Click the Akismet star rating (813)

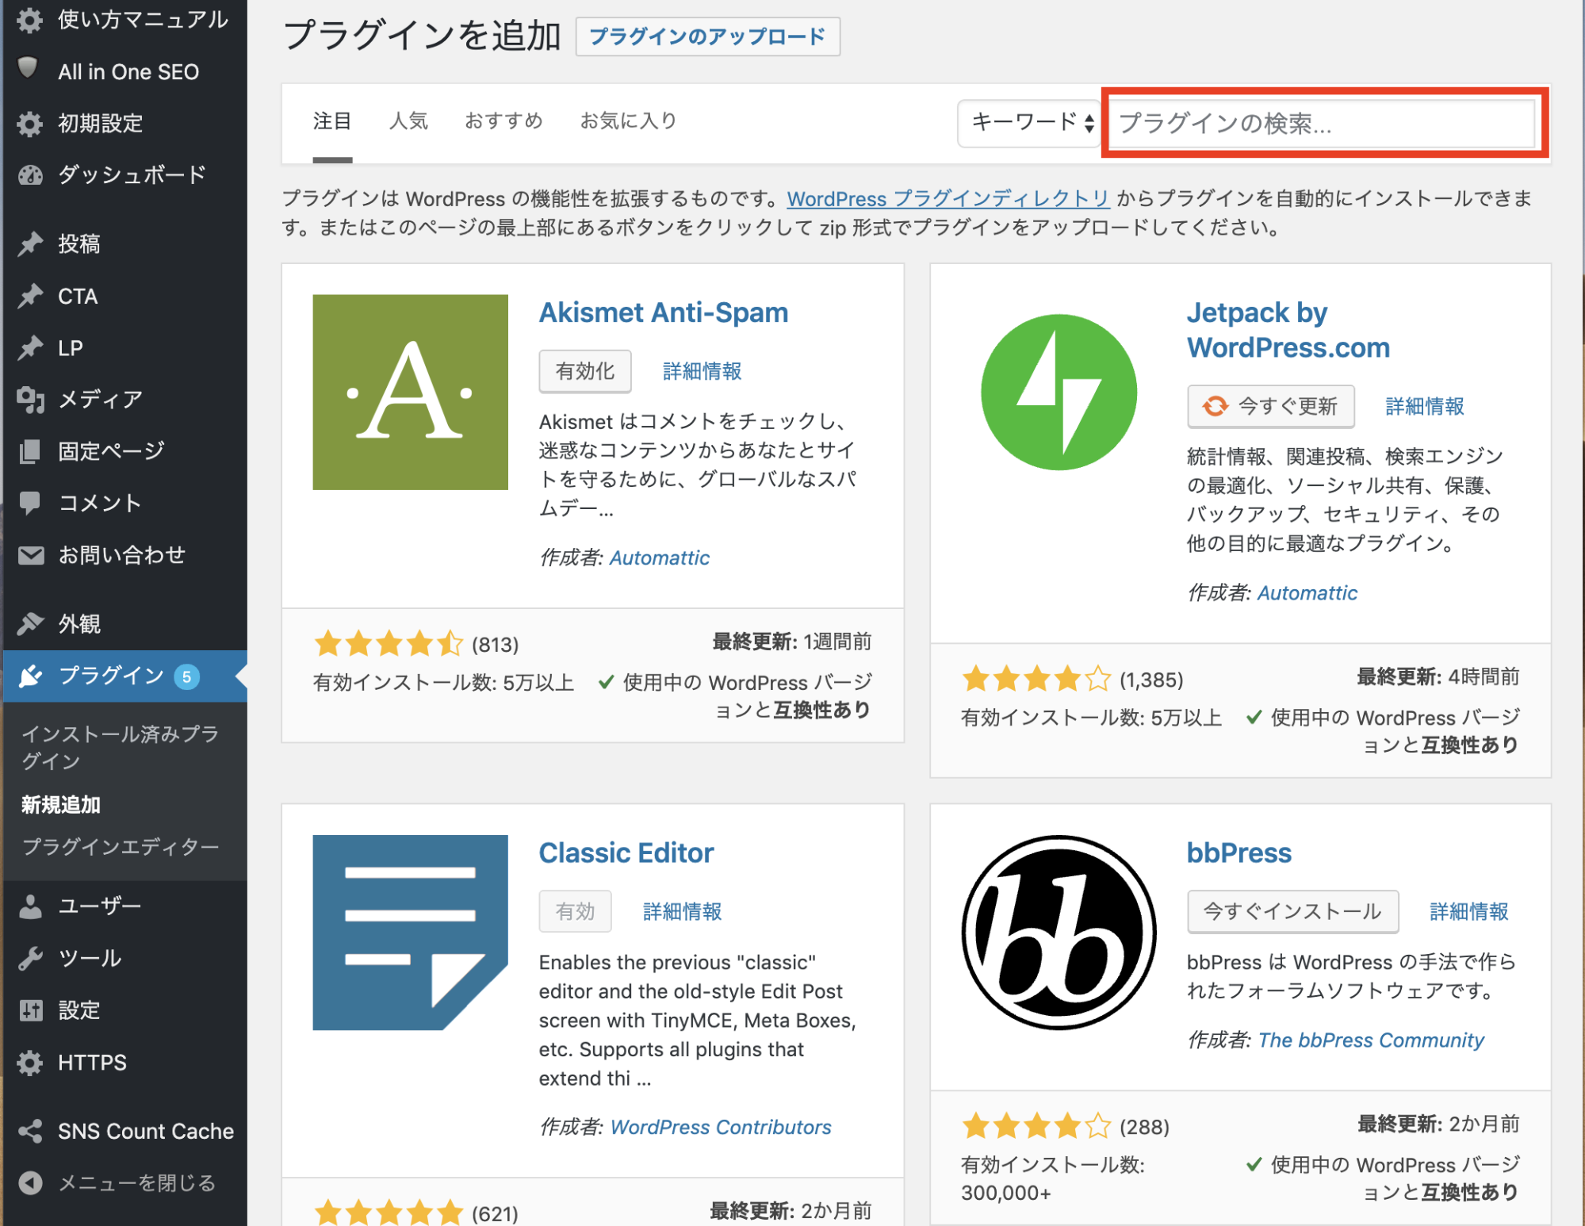tap(415, 643)
